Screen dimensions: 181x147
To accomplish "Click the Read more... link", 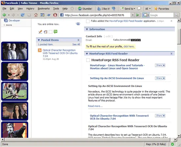I will point(95,106).
